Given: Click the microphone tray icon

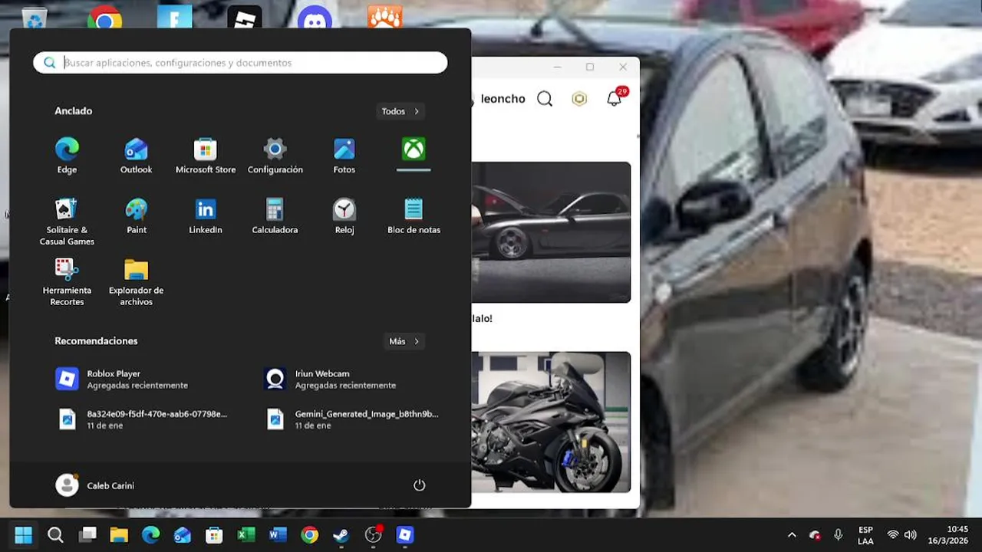Looking at the screenshot, I should point(839,534).
